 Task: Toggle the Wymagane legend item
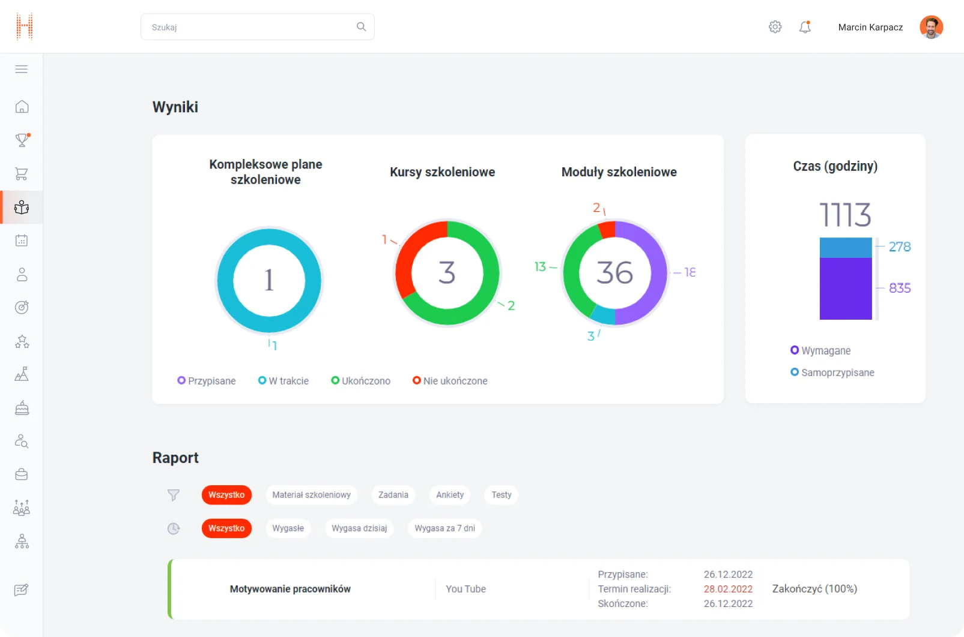point(820,350)
